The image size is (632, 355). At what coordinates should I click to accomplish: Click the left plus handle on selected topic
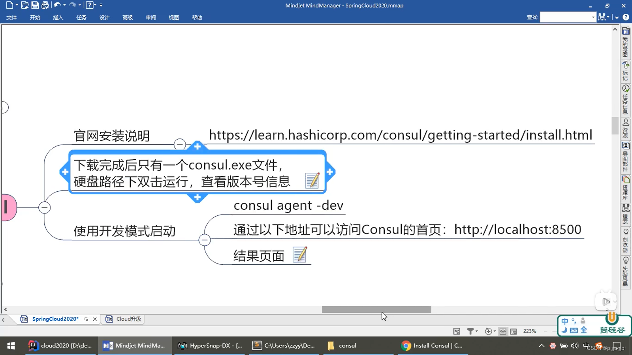pos(65,172)
